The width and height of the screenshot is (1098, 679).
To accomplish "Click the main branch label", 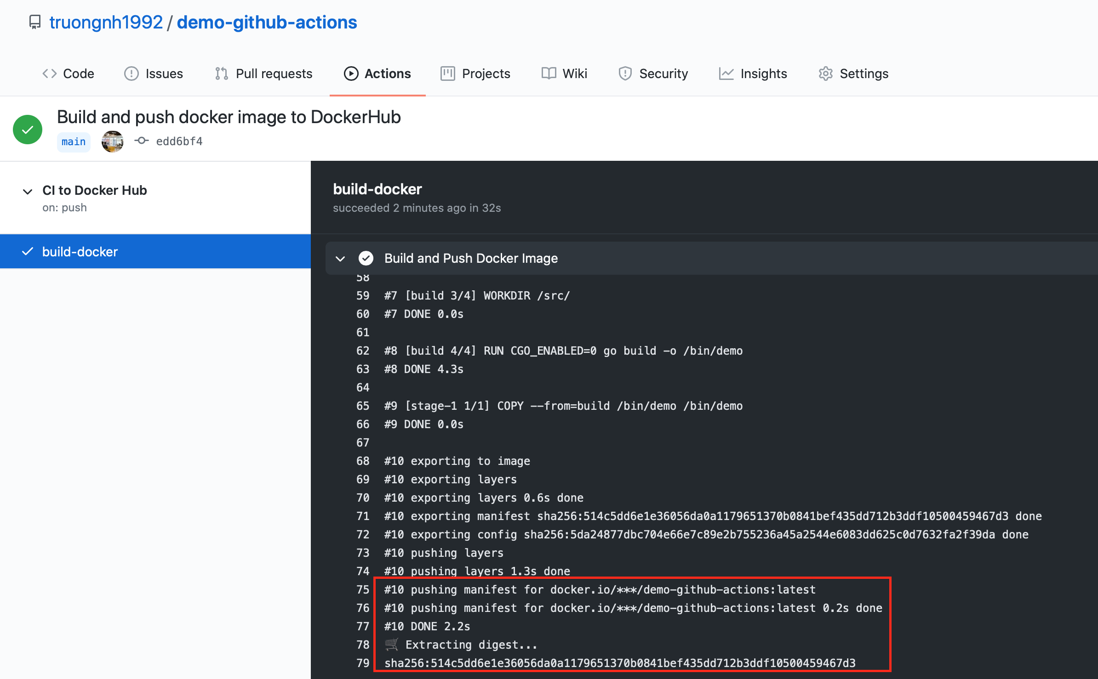I will pyautogui.click(x=74, y=141).
